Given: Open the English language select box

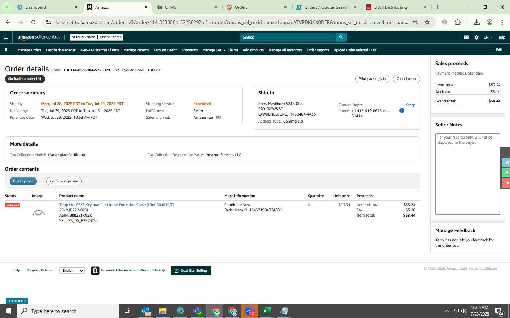Looking at the screenshot, I should (72, 271).
